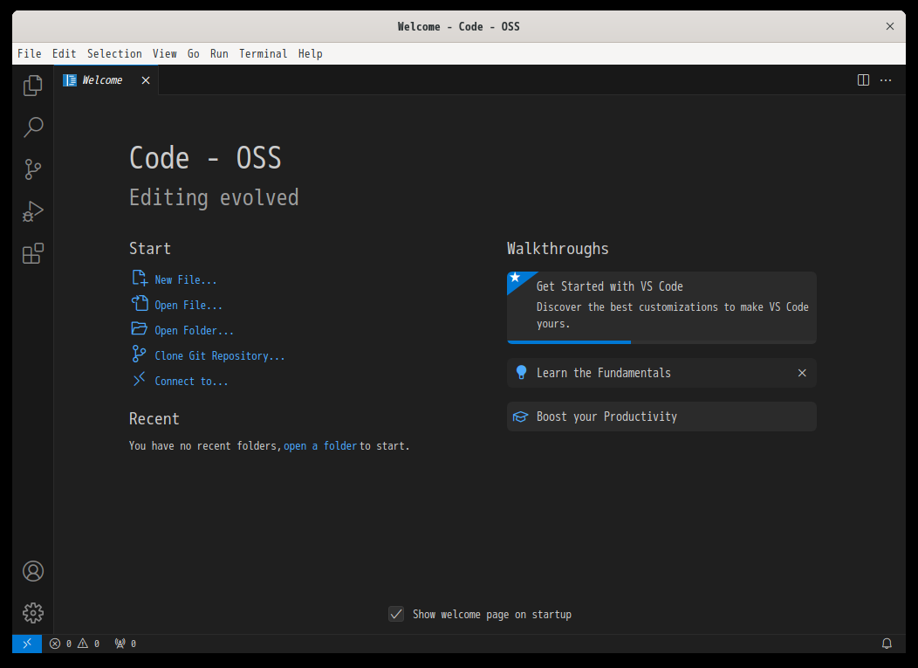The height and width of the screenshot is (668, 918).
Task: Click the warnings count in status bar
Action: pos(88,644)
